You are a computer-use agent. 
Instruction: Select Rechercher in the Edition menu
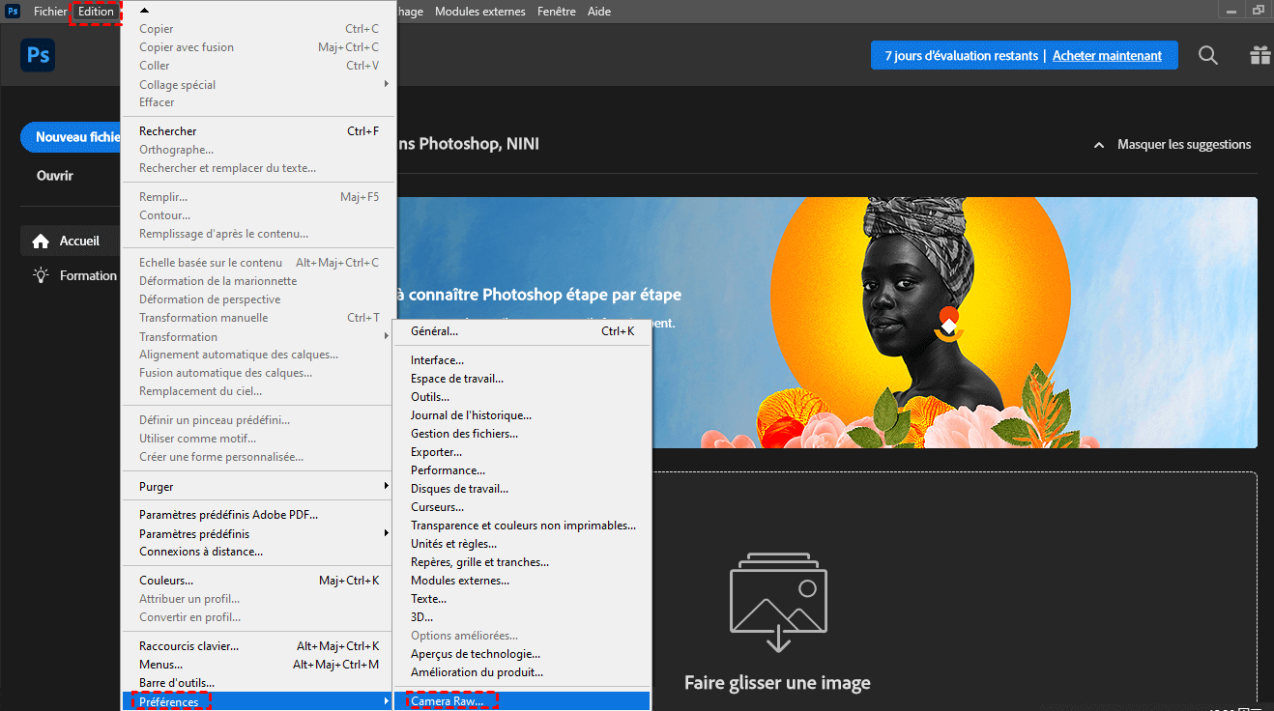coord(168,131)
